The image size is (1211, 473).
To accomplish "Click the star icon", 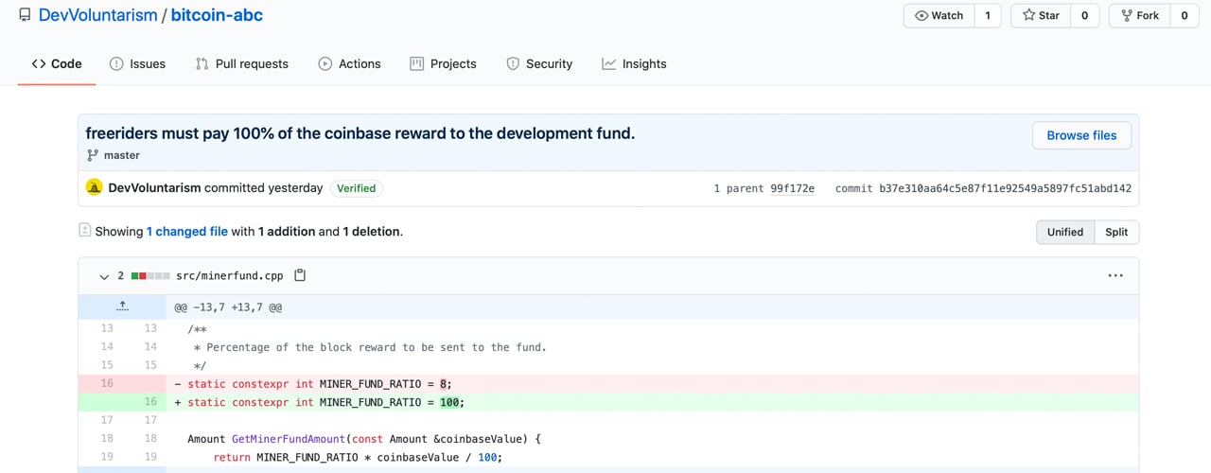I will 1028,15.
